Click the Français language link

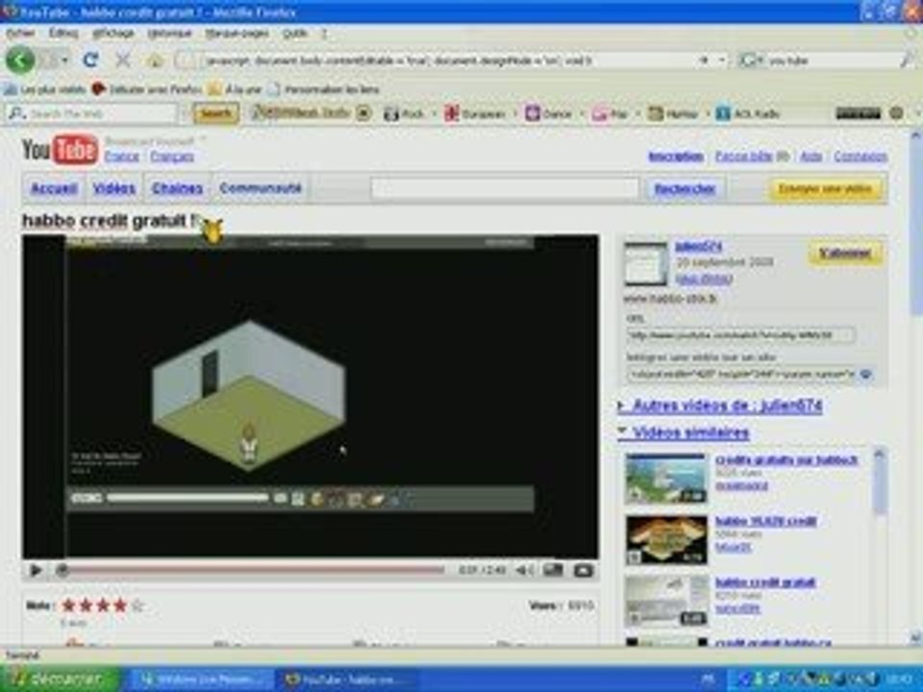pyautogui.click(x=172, y=157)
